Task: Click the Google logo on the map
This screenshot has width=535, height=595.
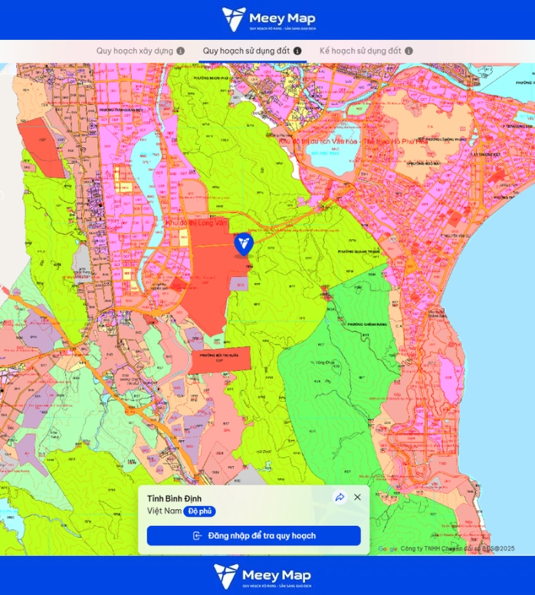Action: [x=388, y=549]
